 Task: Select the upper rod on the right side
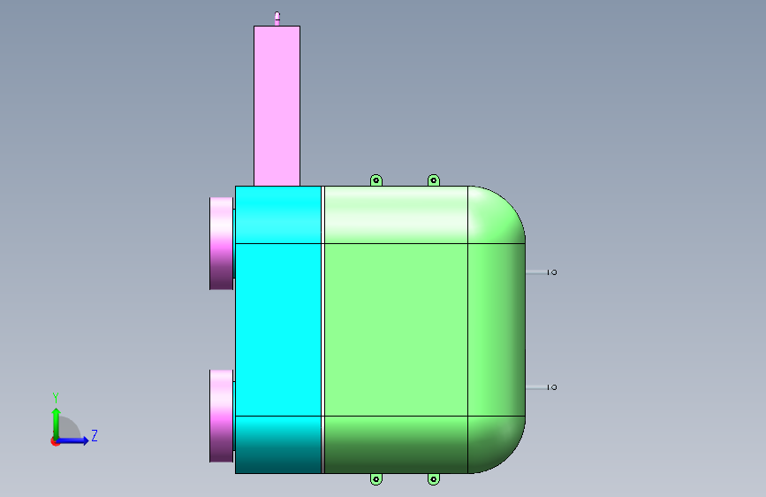541,272
